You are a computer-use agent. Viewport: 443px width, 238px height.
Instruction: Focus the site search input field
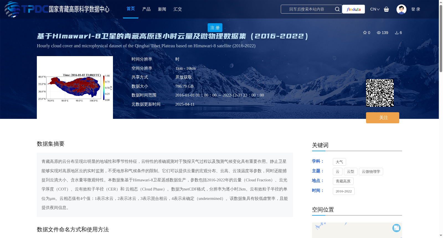coord(307,9)
